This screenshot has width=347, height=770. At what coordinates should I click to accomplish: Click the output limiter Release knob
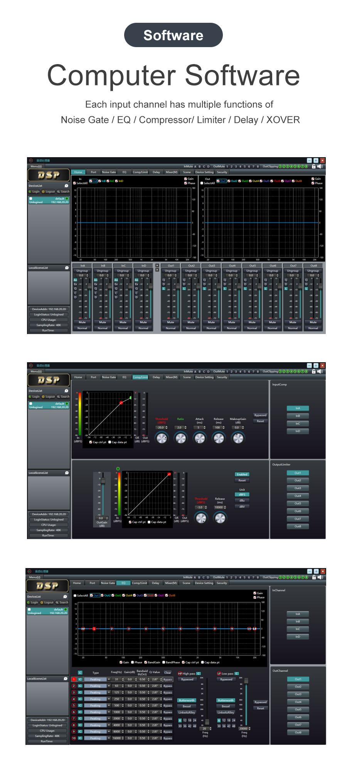[x=220, y=518]
